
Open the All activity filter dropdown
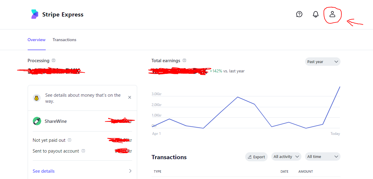(286, 156)
